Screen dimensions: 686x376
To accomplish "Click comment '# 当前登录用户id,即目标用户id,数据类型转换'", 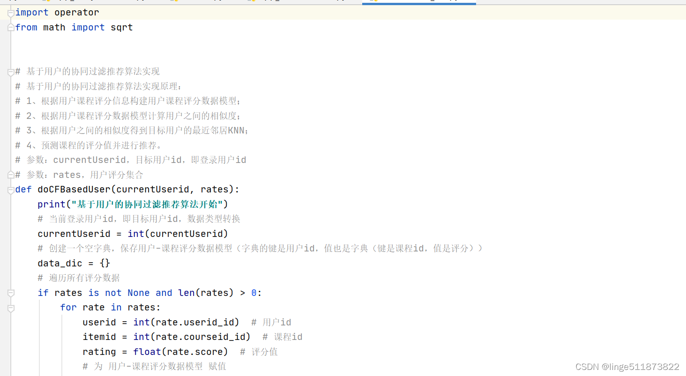I will [x=139, y=219].
